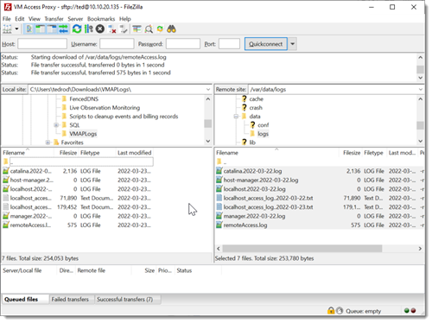Image resolution: width=432 pixels, height=323 pixels.
Task: Disconnect from current server icon
Action: click(x=112, y=29)
